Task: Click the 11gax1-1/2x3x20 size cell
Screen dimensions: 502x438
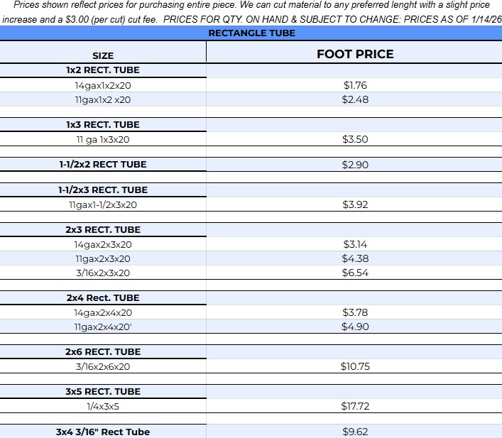Action: (103, 204)
